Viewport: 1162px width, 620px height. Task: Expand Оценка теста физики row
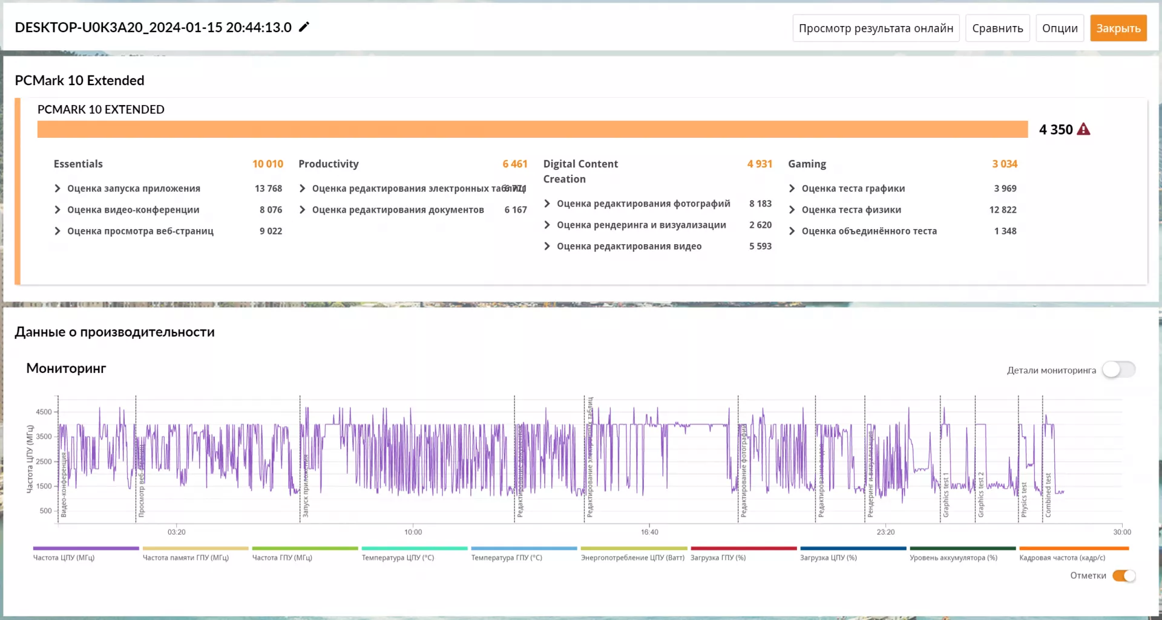point(902,210)
